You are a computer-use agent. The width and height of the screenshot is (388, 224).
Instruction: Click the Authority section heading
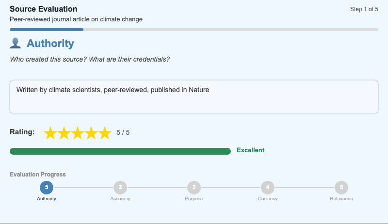coord(50,44)
